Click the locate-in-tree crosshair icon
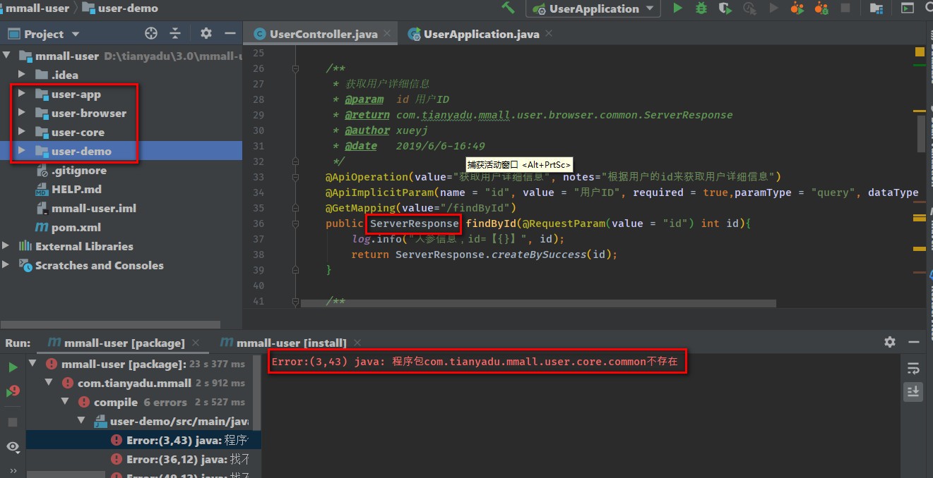This screenshot has height=478, width=933. click(150, 34)
